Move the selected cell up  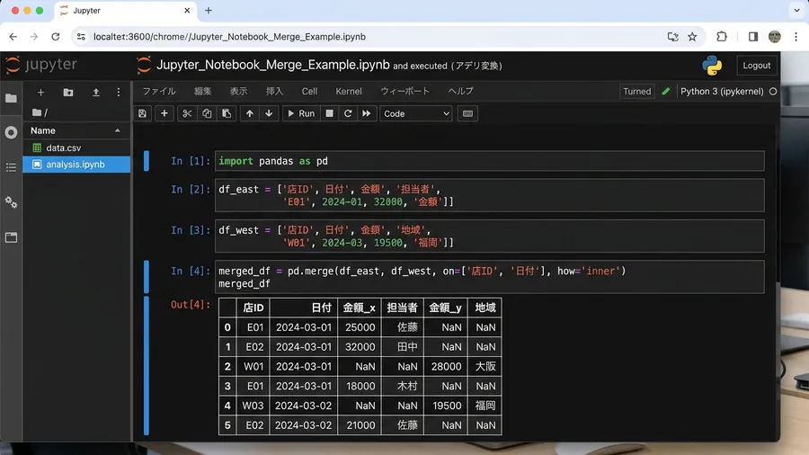(x=249, y=113)
